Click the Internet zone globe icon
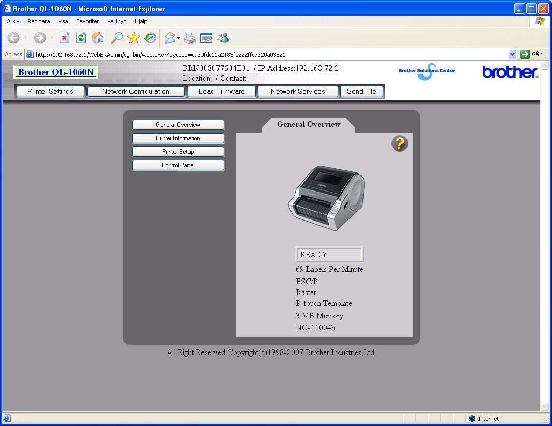The image size is (552, 426). [472, 418]
